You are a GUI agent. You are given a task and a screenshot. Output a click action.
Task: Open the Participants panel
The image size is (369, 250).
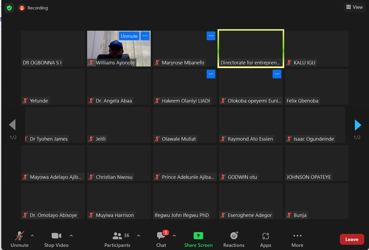coord(117,239)
